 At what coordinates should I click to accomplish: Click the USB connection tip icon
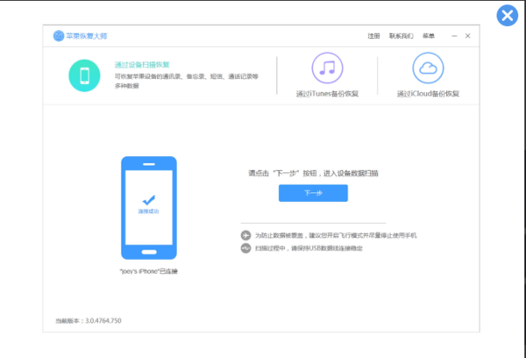[245, 248]
